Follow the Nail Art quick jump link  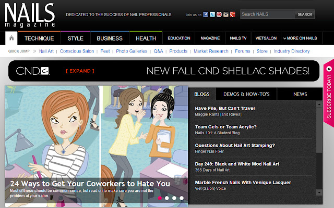click(46, 51)
